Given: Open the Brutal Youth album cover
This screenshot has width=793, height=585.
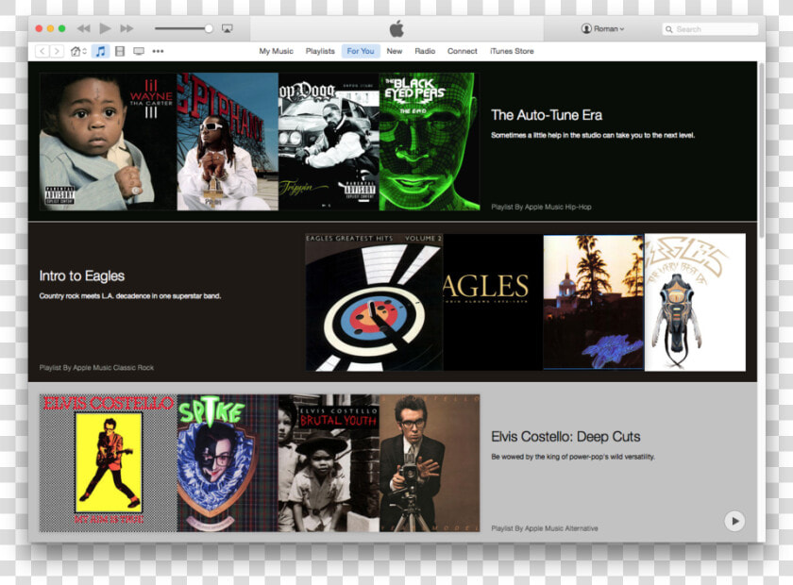Looking at the screenshot, I should coord(329,463).
